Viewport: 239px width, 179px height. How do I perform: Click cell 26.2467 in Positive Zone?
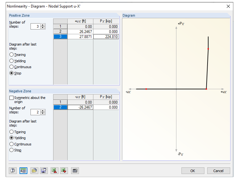(80, 31)
